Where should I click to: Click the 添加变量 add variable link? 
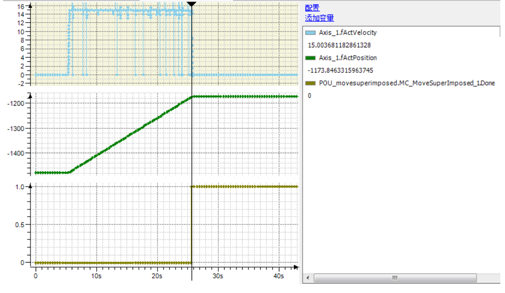coord(319,18)
